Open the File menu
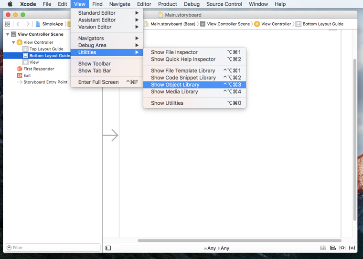The image size is (363, 259). [x=47, y=4]
